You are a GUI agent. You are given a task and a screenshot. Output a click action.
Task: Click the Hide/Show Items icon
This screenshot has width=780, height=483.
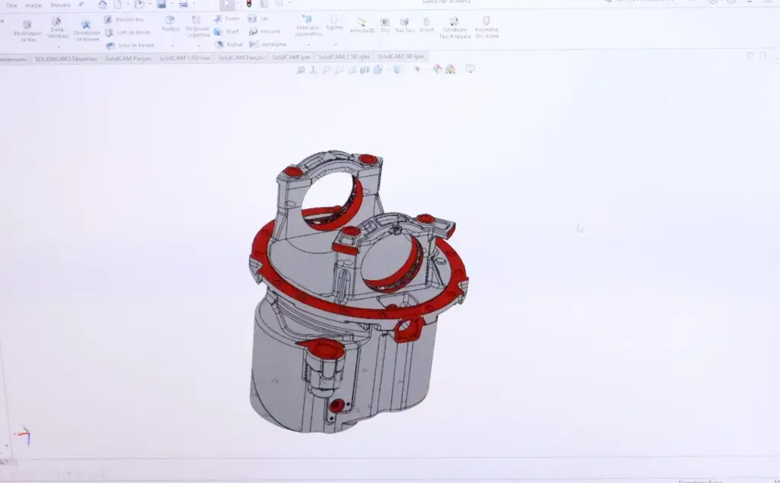(x=417, y=69)
